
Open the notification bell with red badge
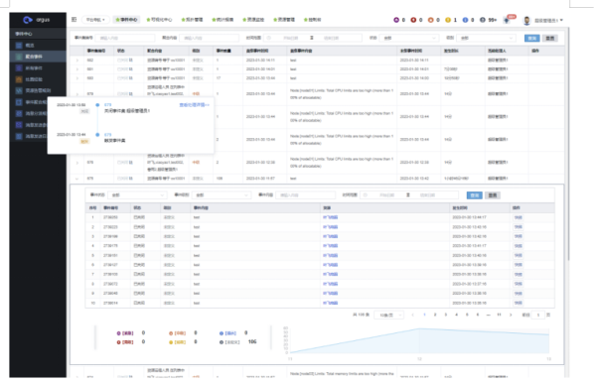tap(507, 21)
